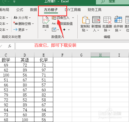Viewport: 129px width, 122px height.
Task: Select column E header
Action: click(x=44, y=55)
